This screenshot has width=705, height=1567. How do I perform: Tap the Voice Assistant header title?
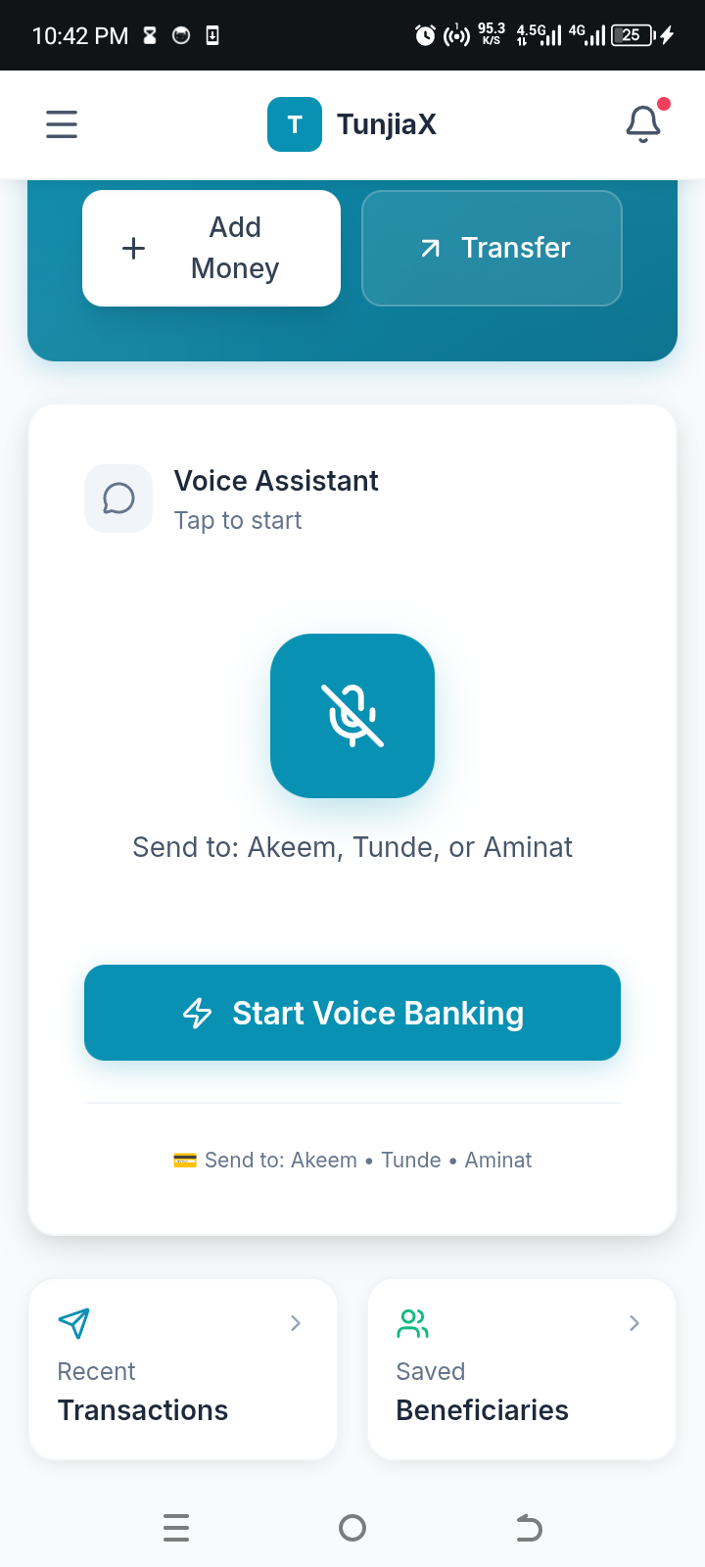click(276, 481)
